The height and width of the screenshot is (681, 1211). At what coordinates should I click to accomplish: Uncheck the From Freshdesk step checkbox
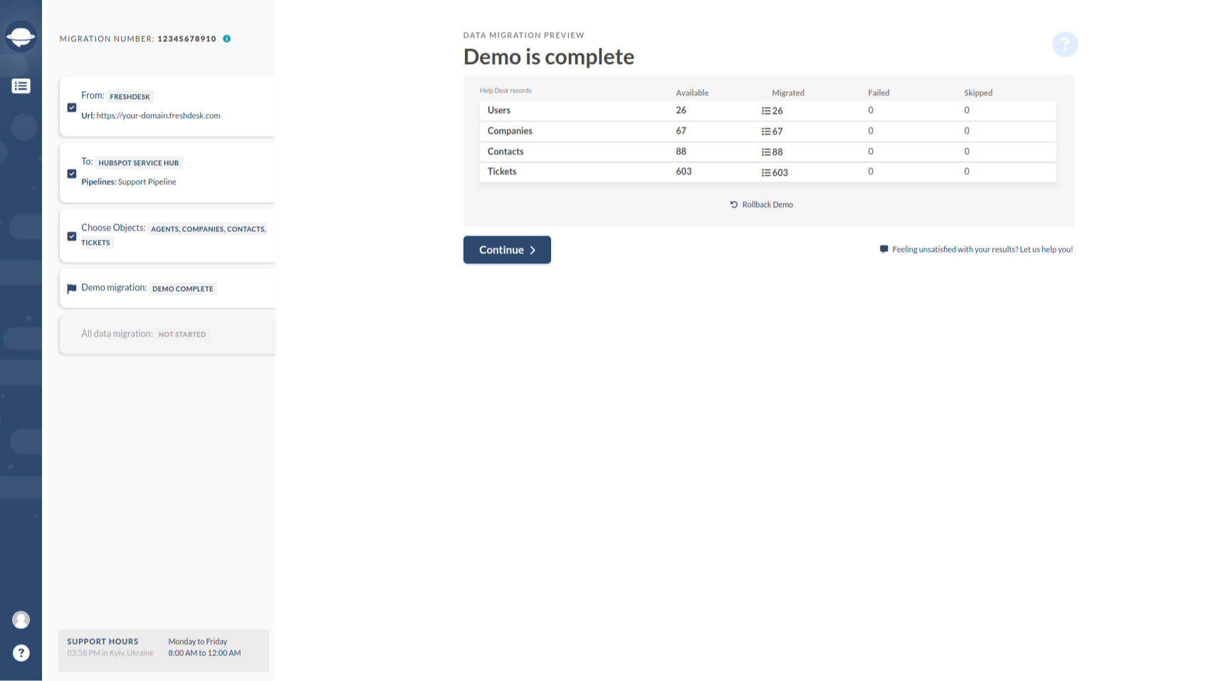tap(71, 107)
